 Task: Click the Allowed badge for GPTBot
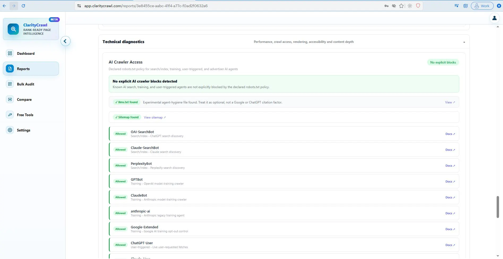pos(120,181)
